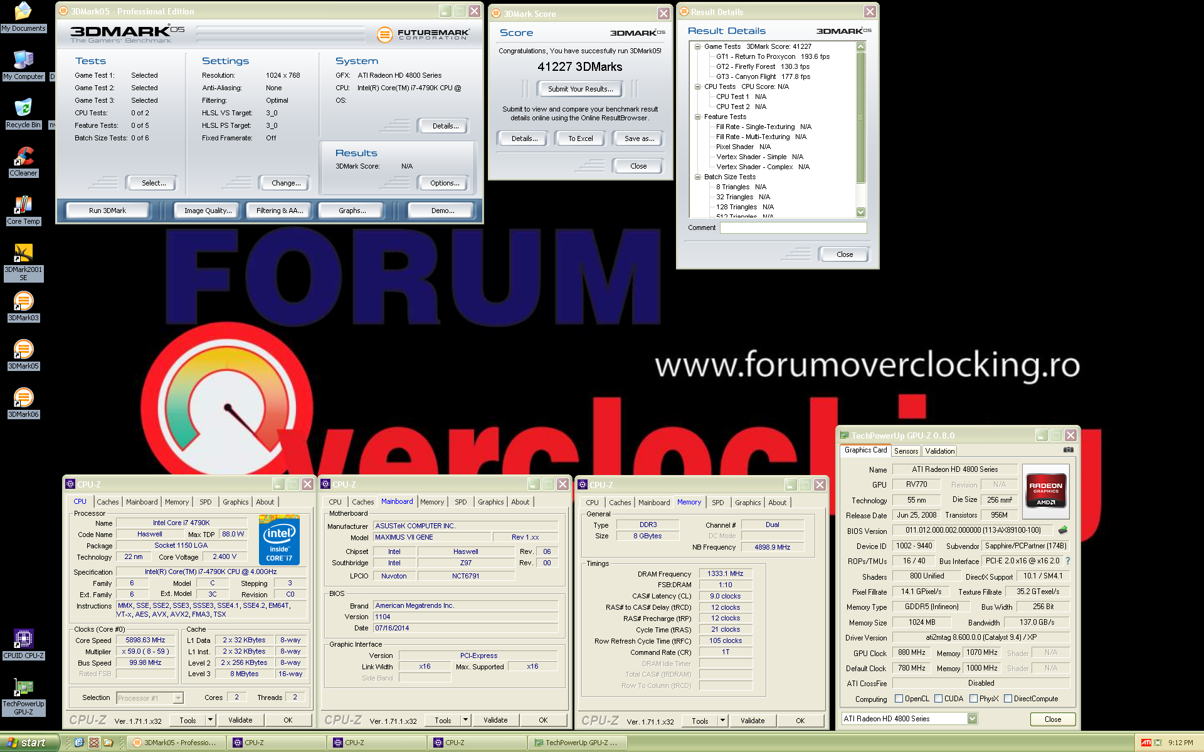Select the 3DMark2001 SE desktop shortcut
The image size is (1204, 752).
pyautogui.click(x=23, y=262)
